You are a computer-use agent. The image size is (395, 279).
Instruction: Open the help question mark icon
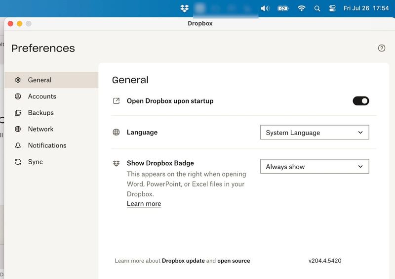pos(381,48)
